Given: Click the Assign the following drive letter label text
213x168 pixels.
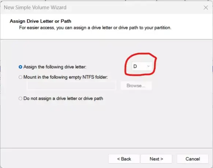Looking at the screenshot, I should [x=55, y=67].
